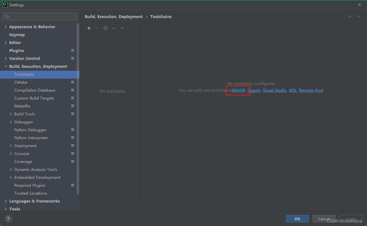This screenshot has width=367, height=226.
Task: Expand the Editor settings section
Action: [6, 43]
